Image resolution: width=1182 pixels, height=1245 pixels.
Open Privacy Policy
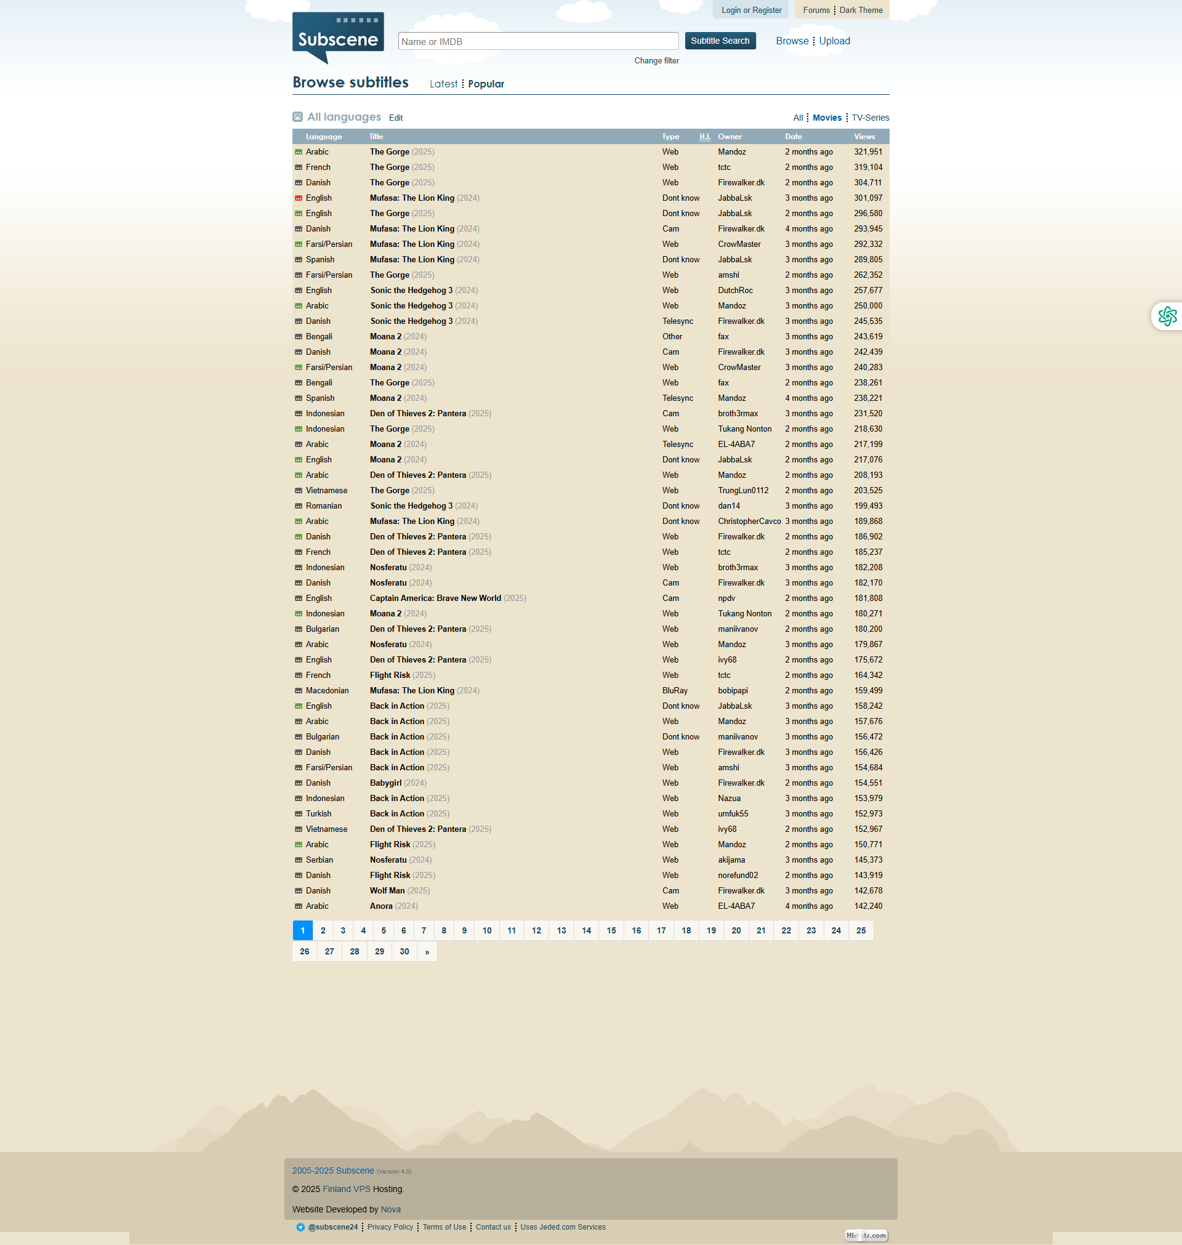[x=390, y=1227]
